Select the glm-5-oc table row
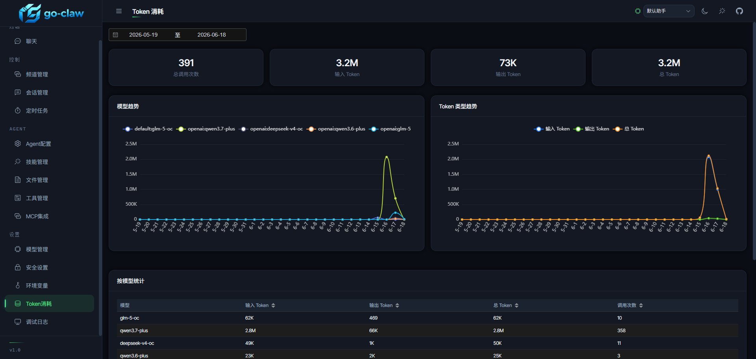Viewport: 756px width, 359px height. click(x=427, y=318)
